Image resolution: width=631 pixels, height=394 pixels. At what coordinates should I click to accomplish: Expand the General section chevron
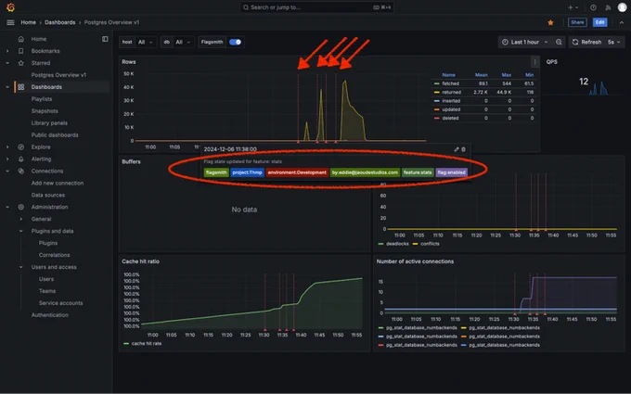pos(21,219)
